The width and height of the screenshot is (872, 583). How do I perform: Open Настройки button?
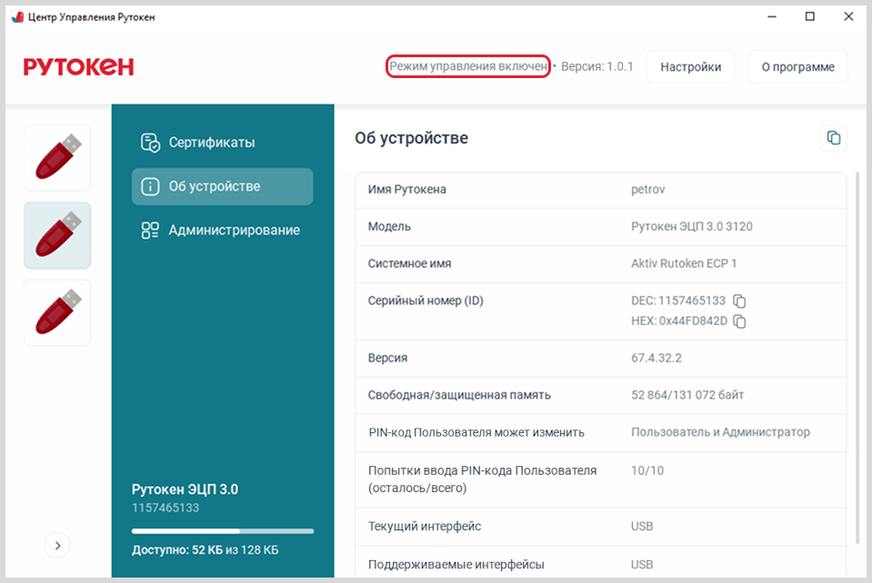(x=690, y=67)
